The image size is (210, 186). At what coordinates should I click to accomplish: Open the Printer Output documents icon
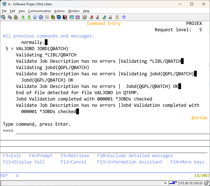click(47, 17)
